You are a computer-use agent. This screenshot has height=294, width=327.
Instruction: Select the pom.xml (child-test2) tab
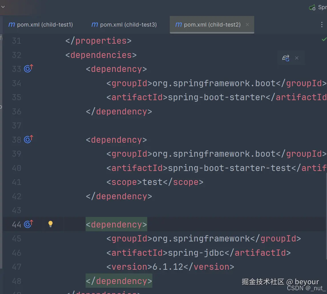[x=212, y=25]
